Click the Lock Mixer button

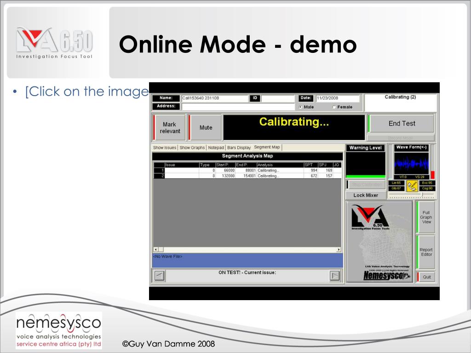[x=366, y=195]
